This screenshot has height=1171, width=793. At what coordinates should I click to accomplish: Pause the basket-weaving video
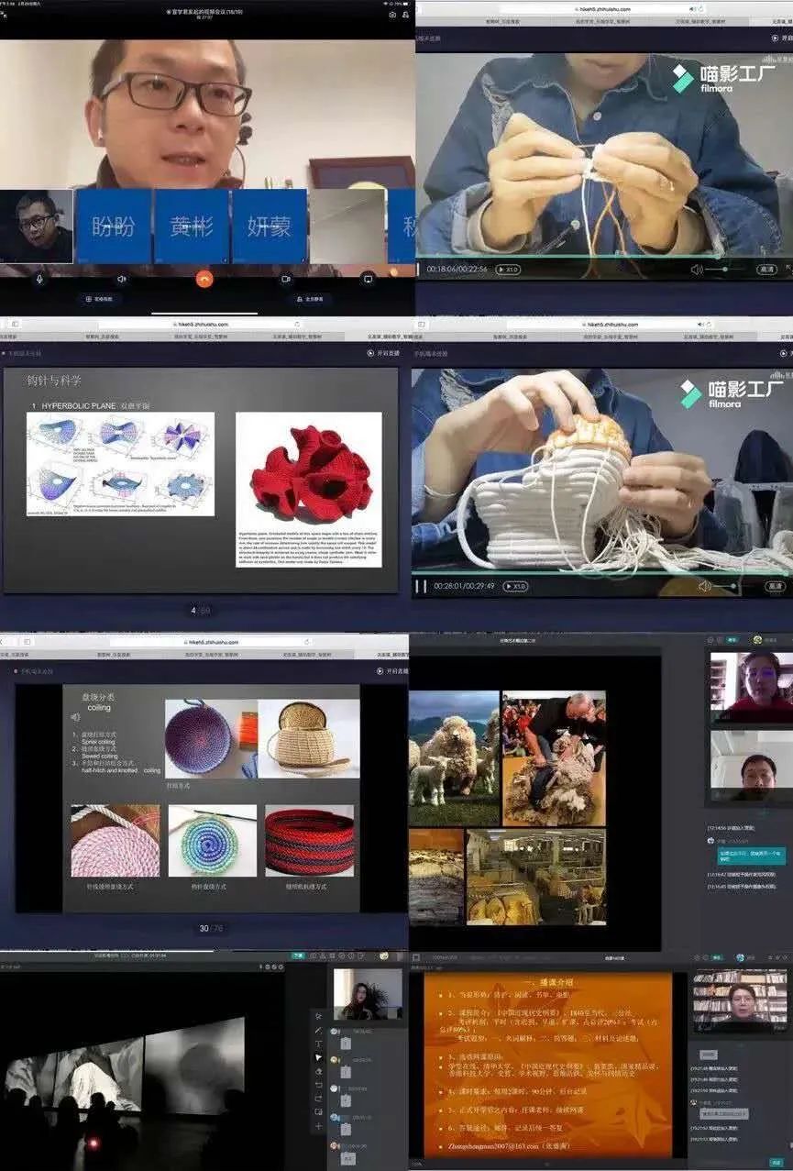click(x=421, y=586)
